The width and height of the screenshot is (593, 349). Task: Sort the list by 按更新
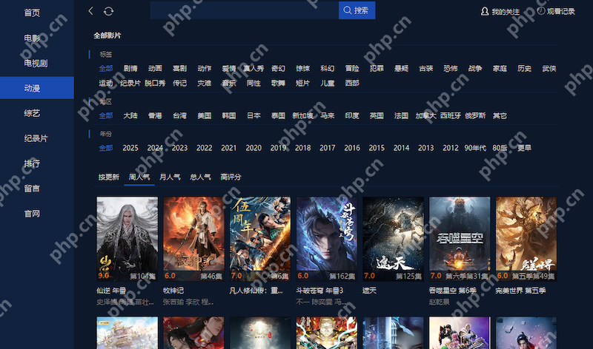(x=108, y=177)
